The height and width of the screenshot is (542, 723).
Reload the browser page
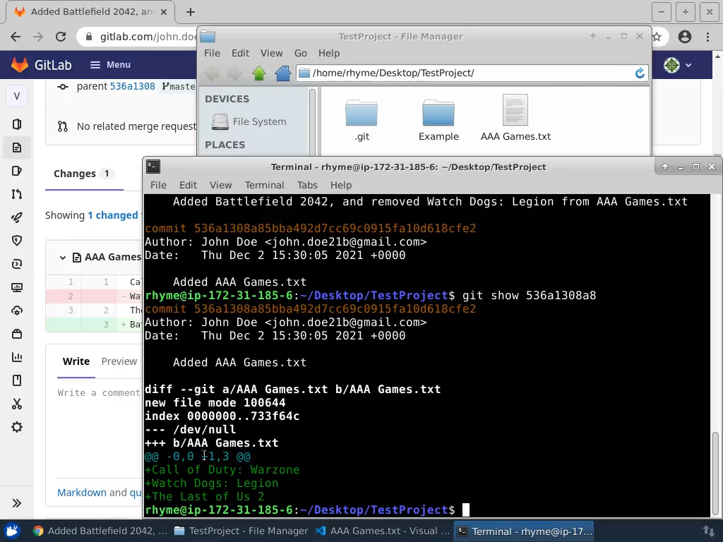[x=61, y=37]
